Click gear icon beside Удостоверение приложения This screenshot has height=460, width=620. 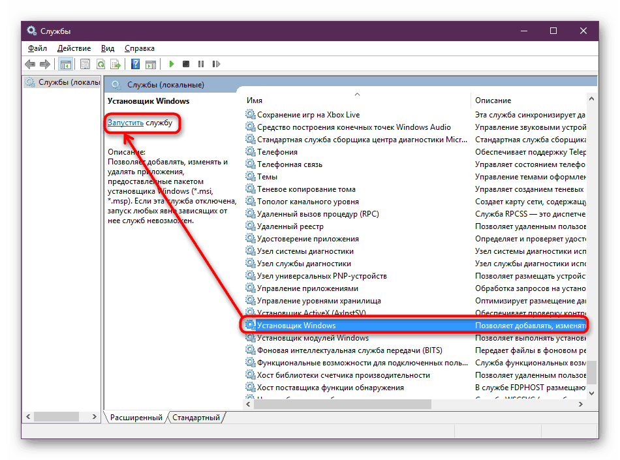tap(251, 238)
